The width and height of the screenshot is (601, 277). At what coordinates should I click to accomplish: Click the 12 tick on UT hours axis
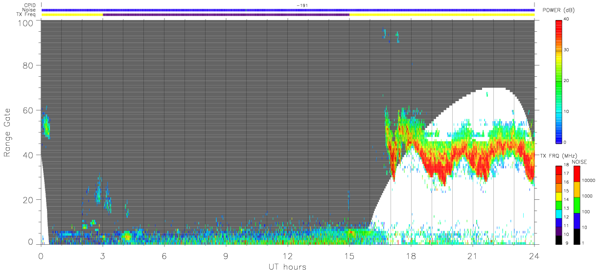point(288,256)
